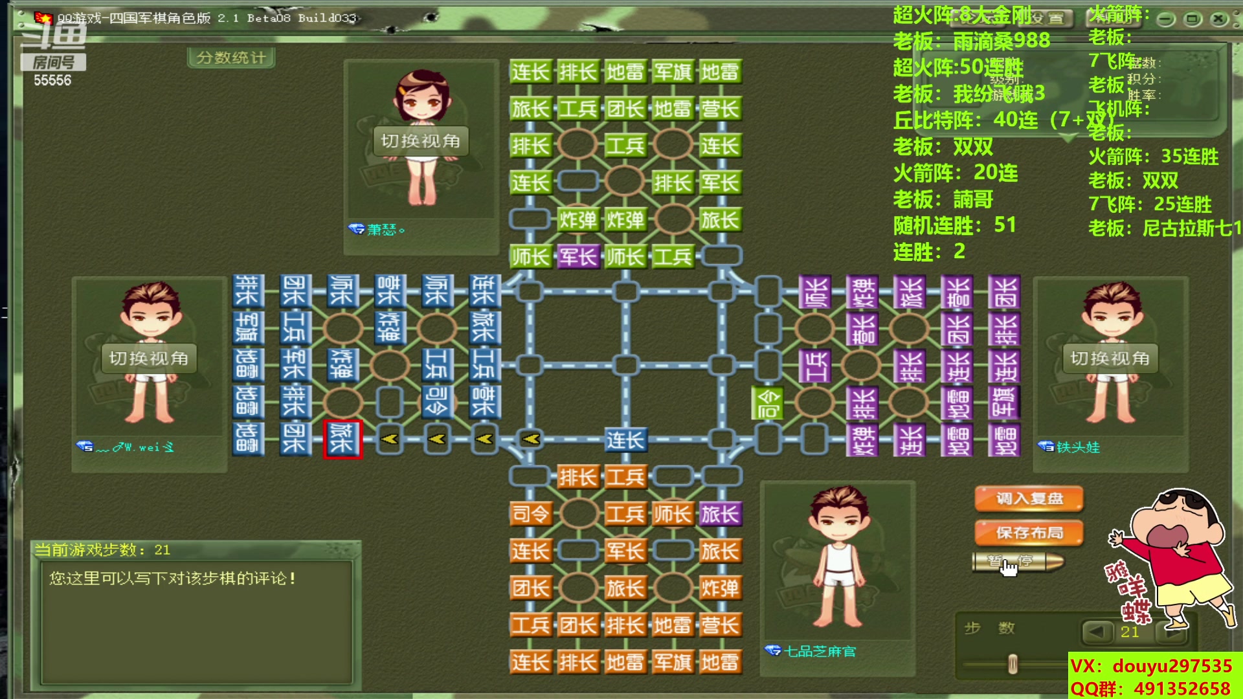Select the blue 连长 on the central railway

click(x=625, y=440)
